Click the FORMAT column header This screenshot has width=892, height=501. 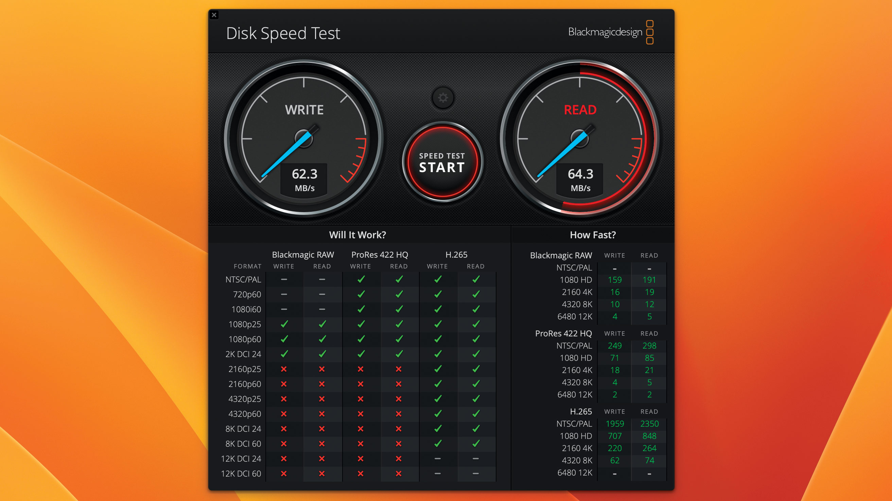pyautogui.click(x=248, y=266)
